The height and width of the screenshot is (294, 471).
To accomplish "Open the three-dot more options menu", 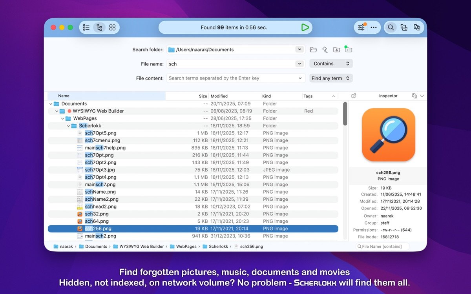I will pos(374,27).
